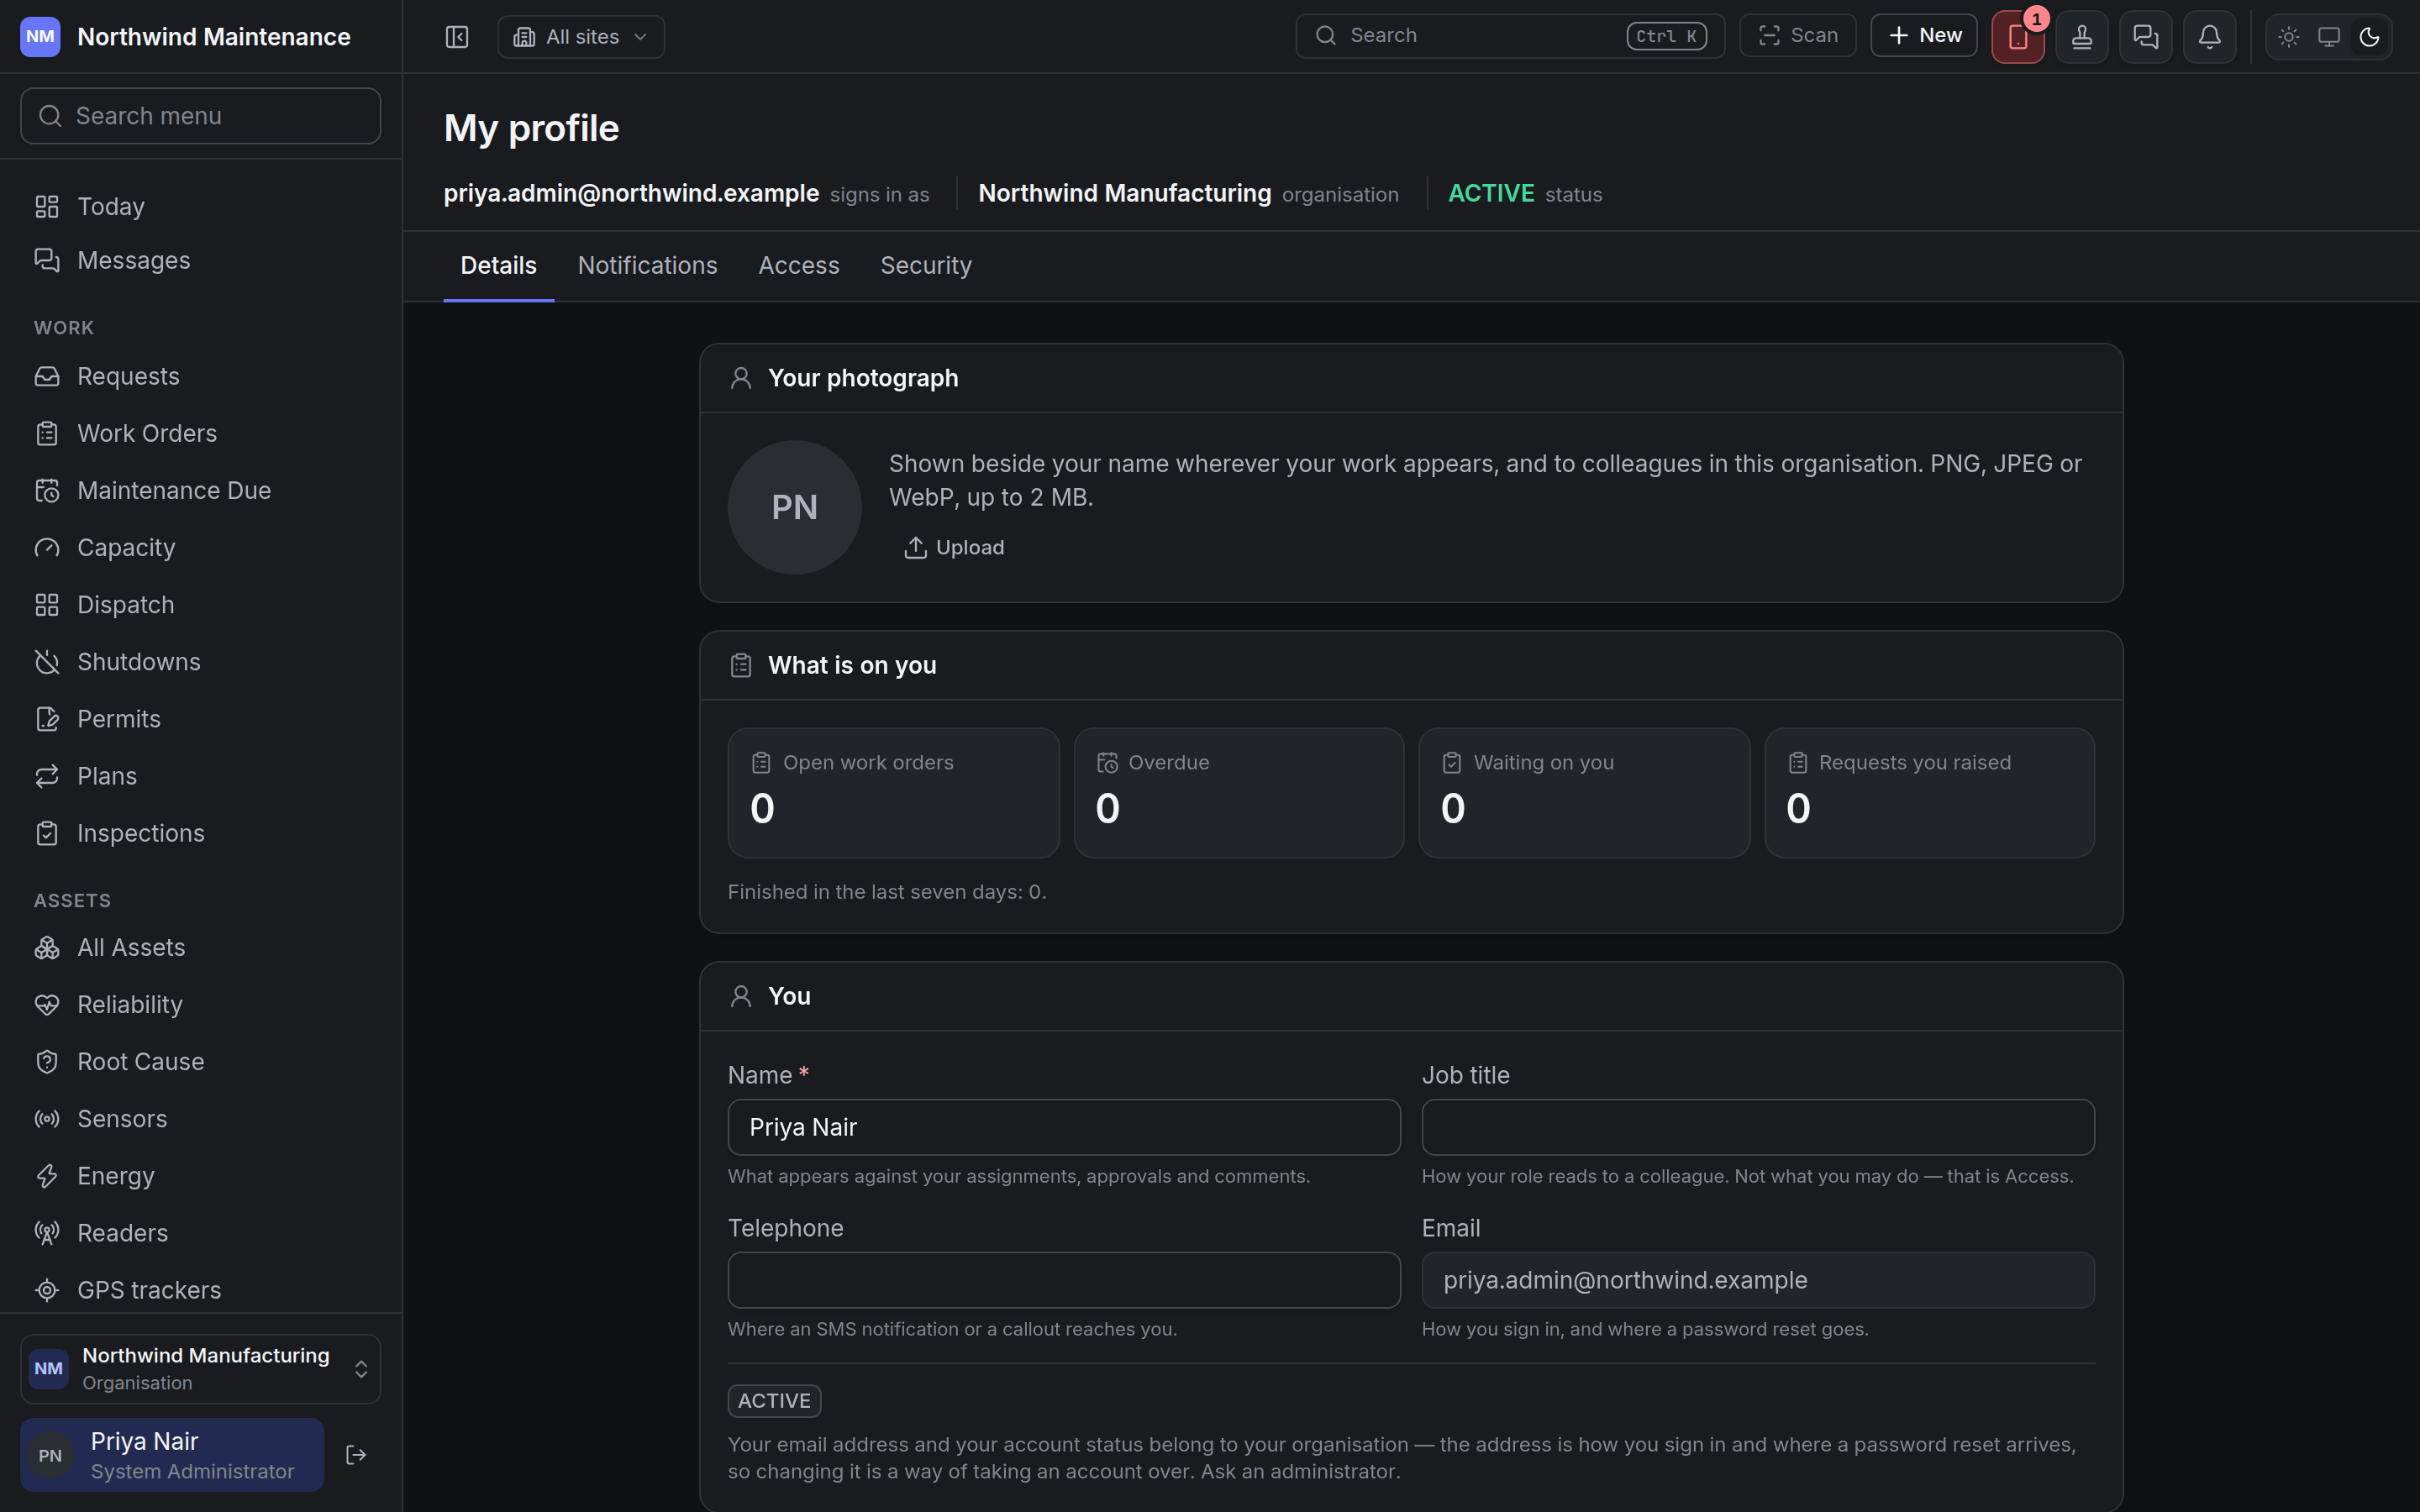Switch to dark theme moon icon
Screen dimensions: 2420x1512
2369,37
